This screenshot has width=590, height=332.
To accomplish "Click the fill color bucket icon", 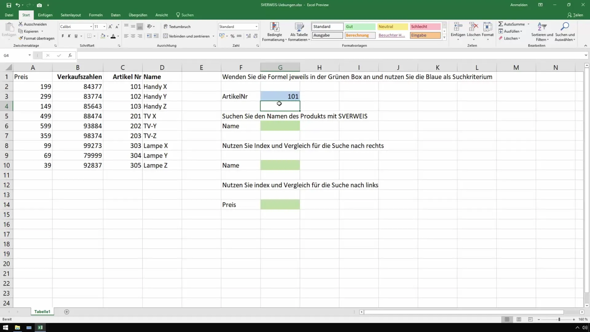I will 103,36.
